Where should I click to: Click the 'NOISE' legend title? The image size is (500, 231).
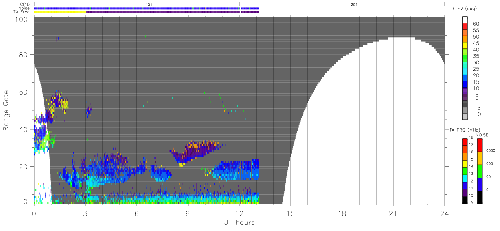482,135
